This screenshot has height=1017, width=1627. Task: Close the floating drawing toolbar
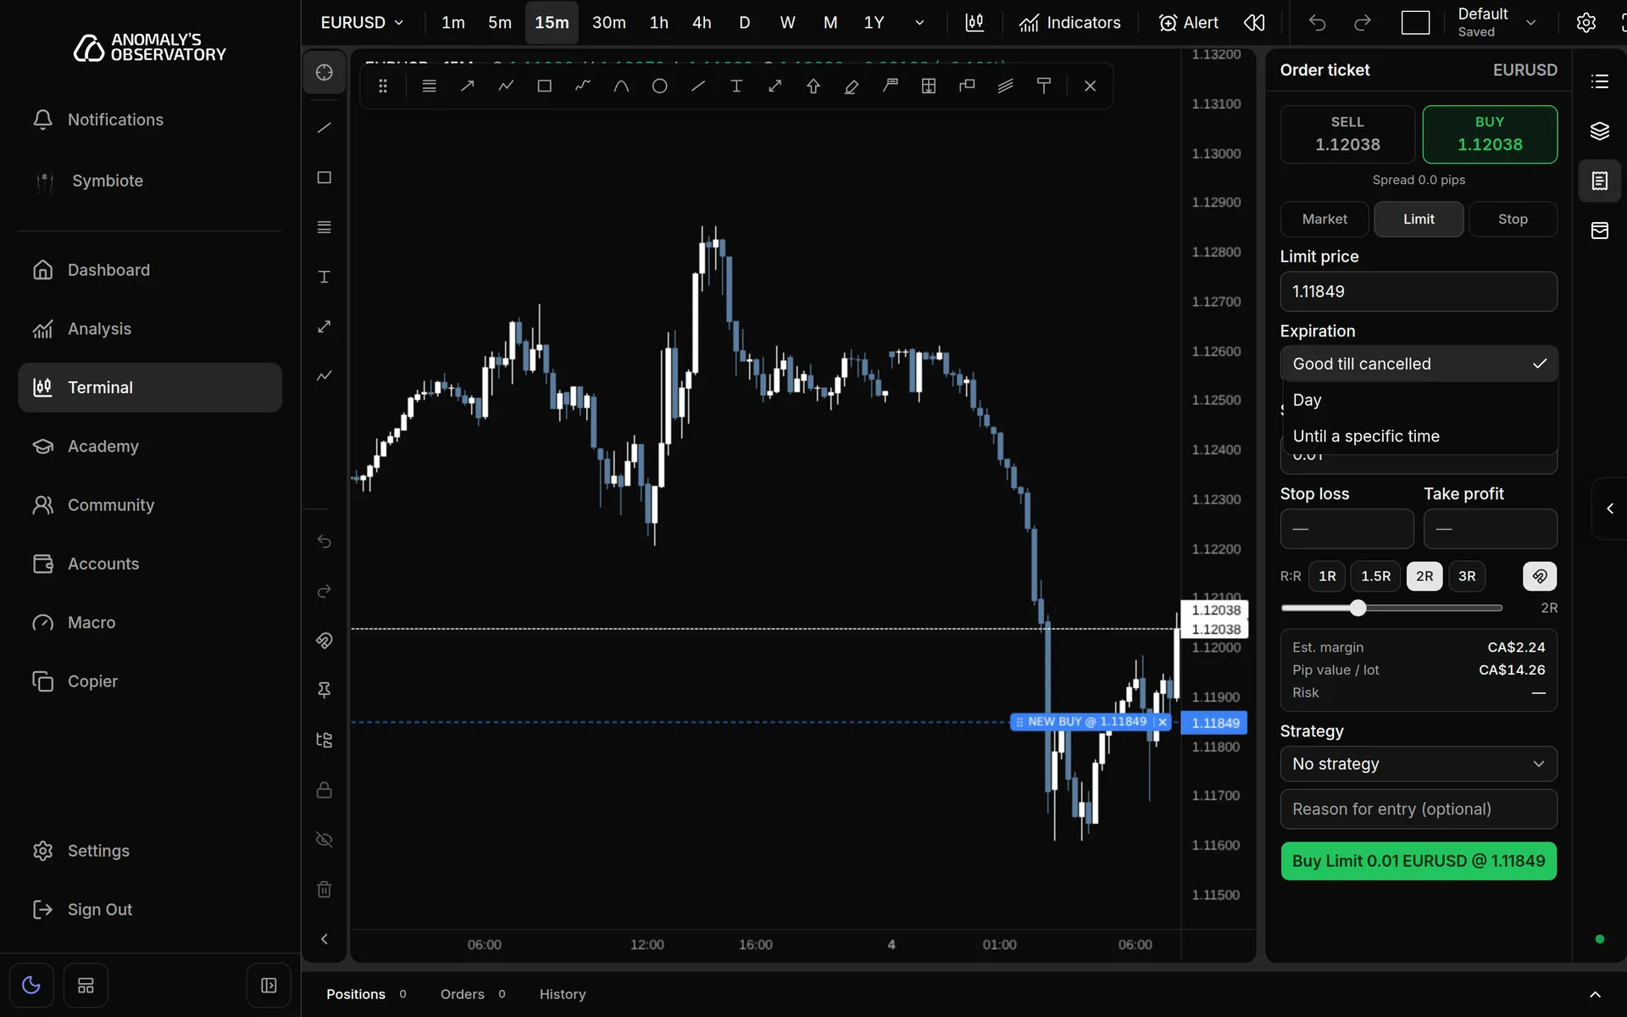pyautogui.click(x=1090, y=86)
